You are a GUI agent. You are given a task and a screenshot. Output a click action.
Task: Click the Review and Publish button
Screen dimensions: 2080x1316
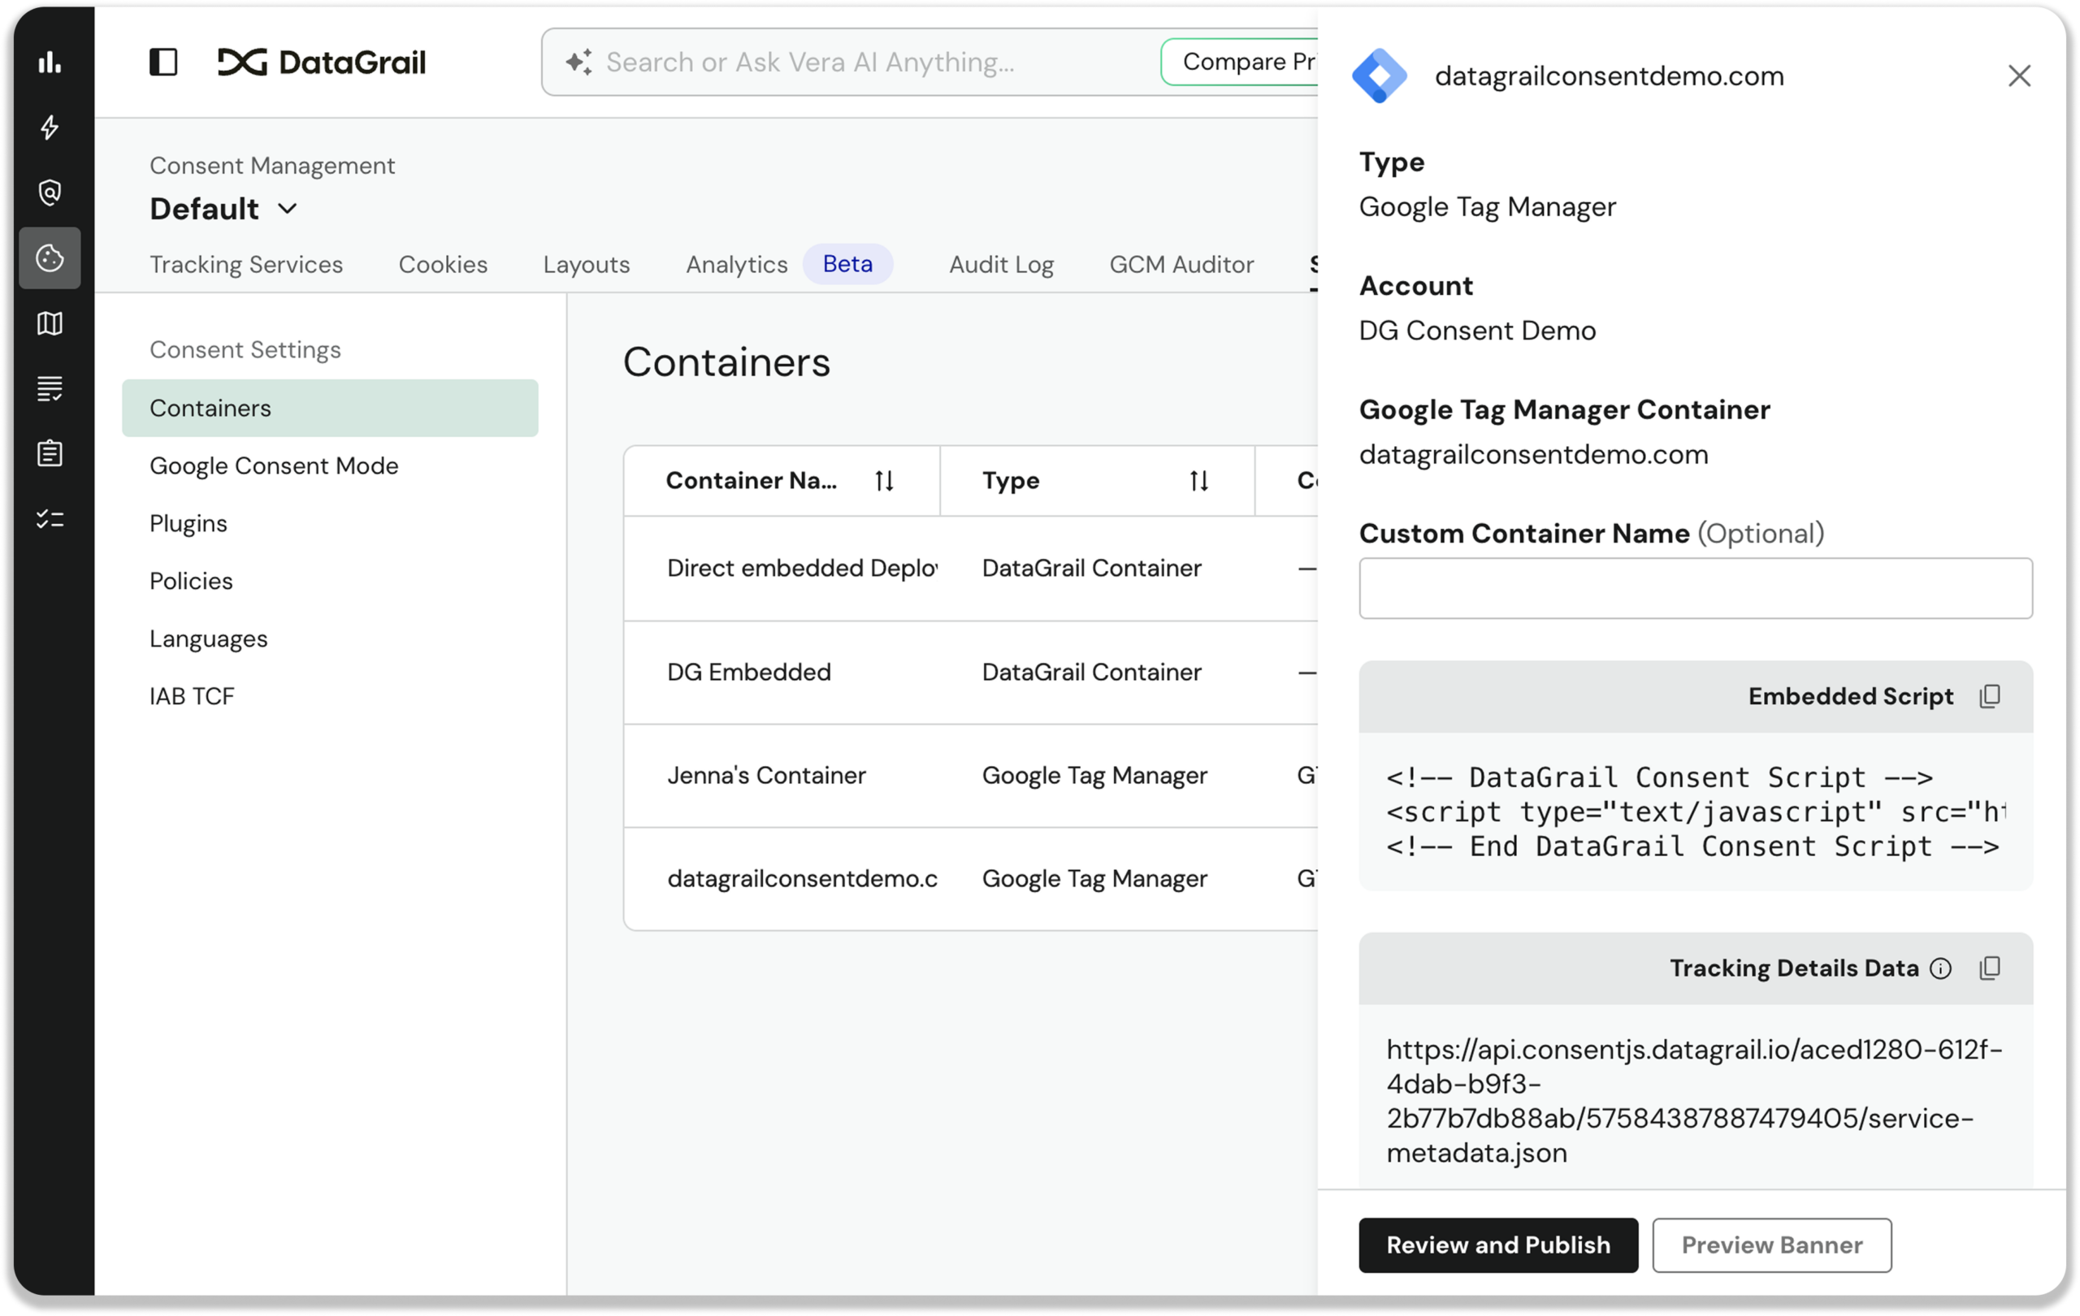coord(1497,1245)
